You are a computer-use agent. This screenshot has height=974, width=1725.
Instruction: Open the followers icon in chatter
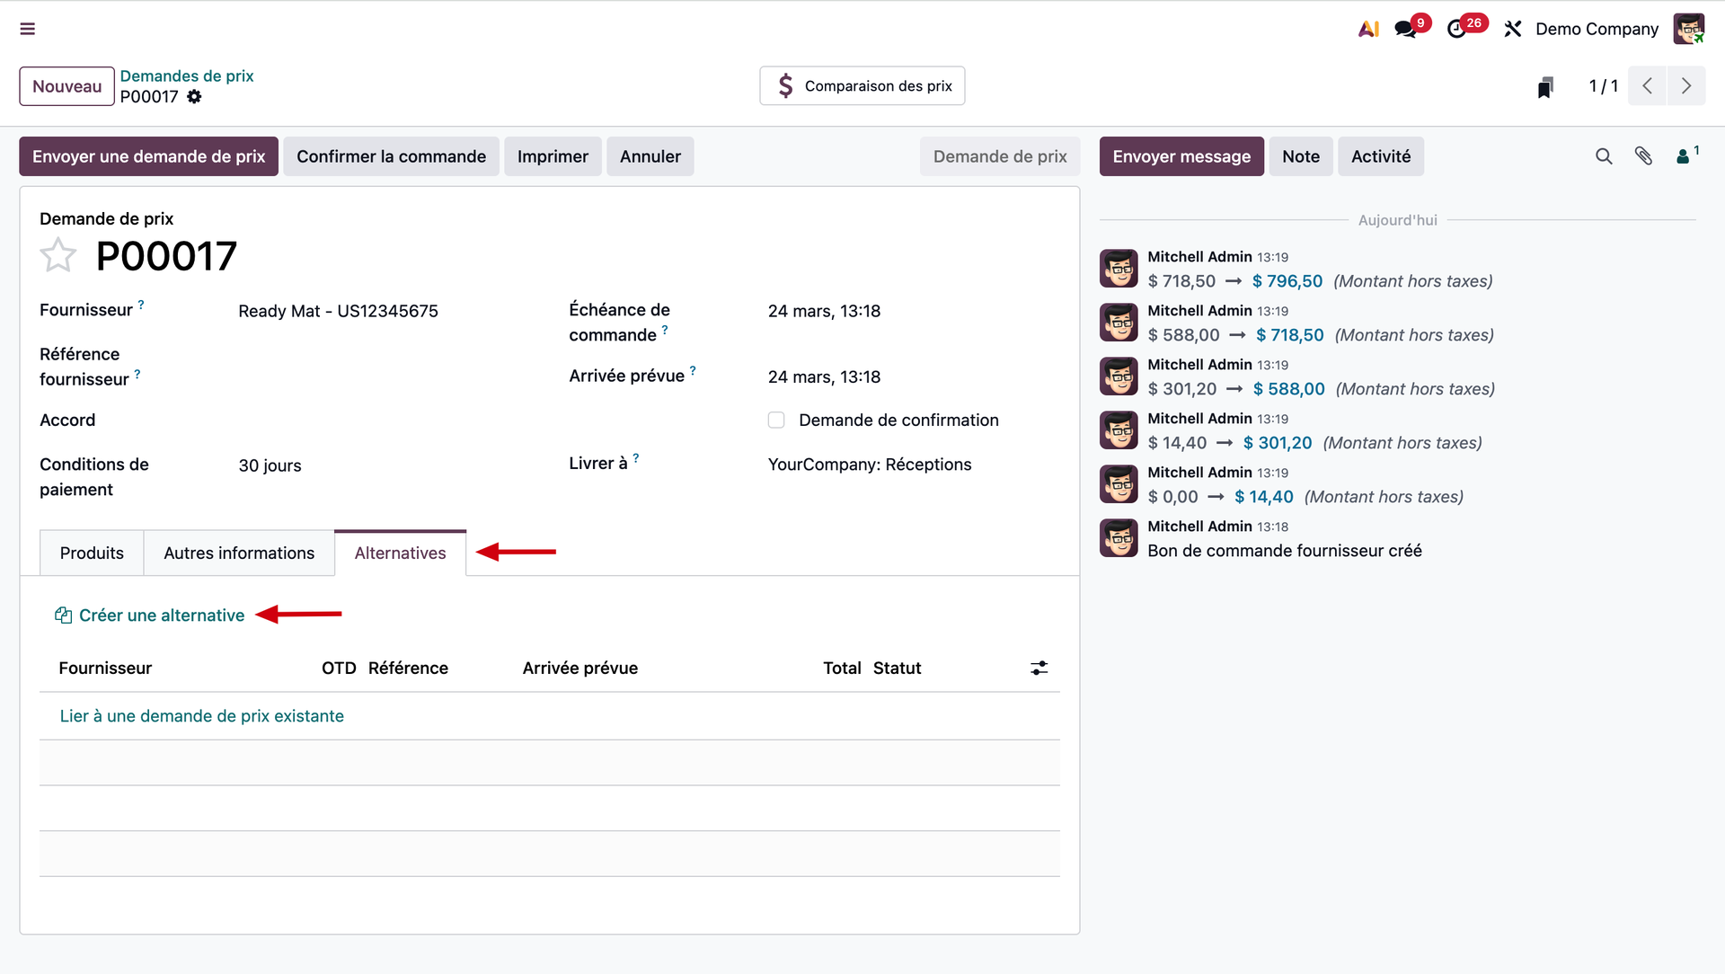click(1685, 156)
